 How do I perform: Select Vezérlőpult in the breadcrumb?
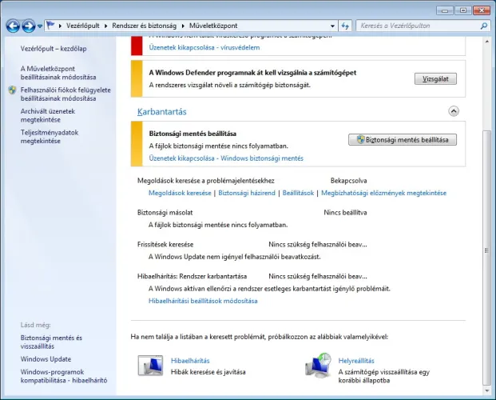pos(82,26)
